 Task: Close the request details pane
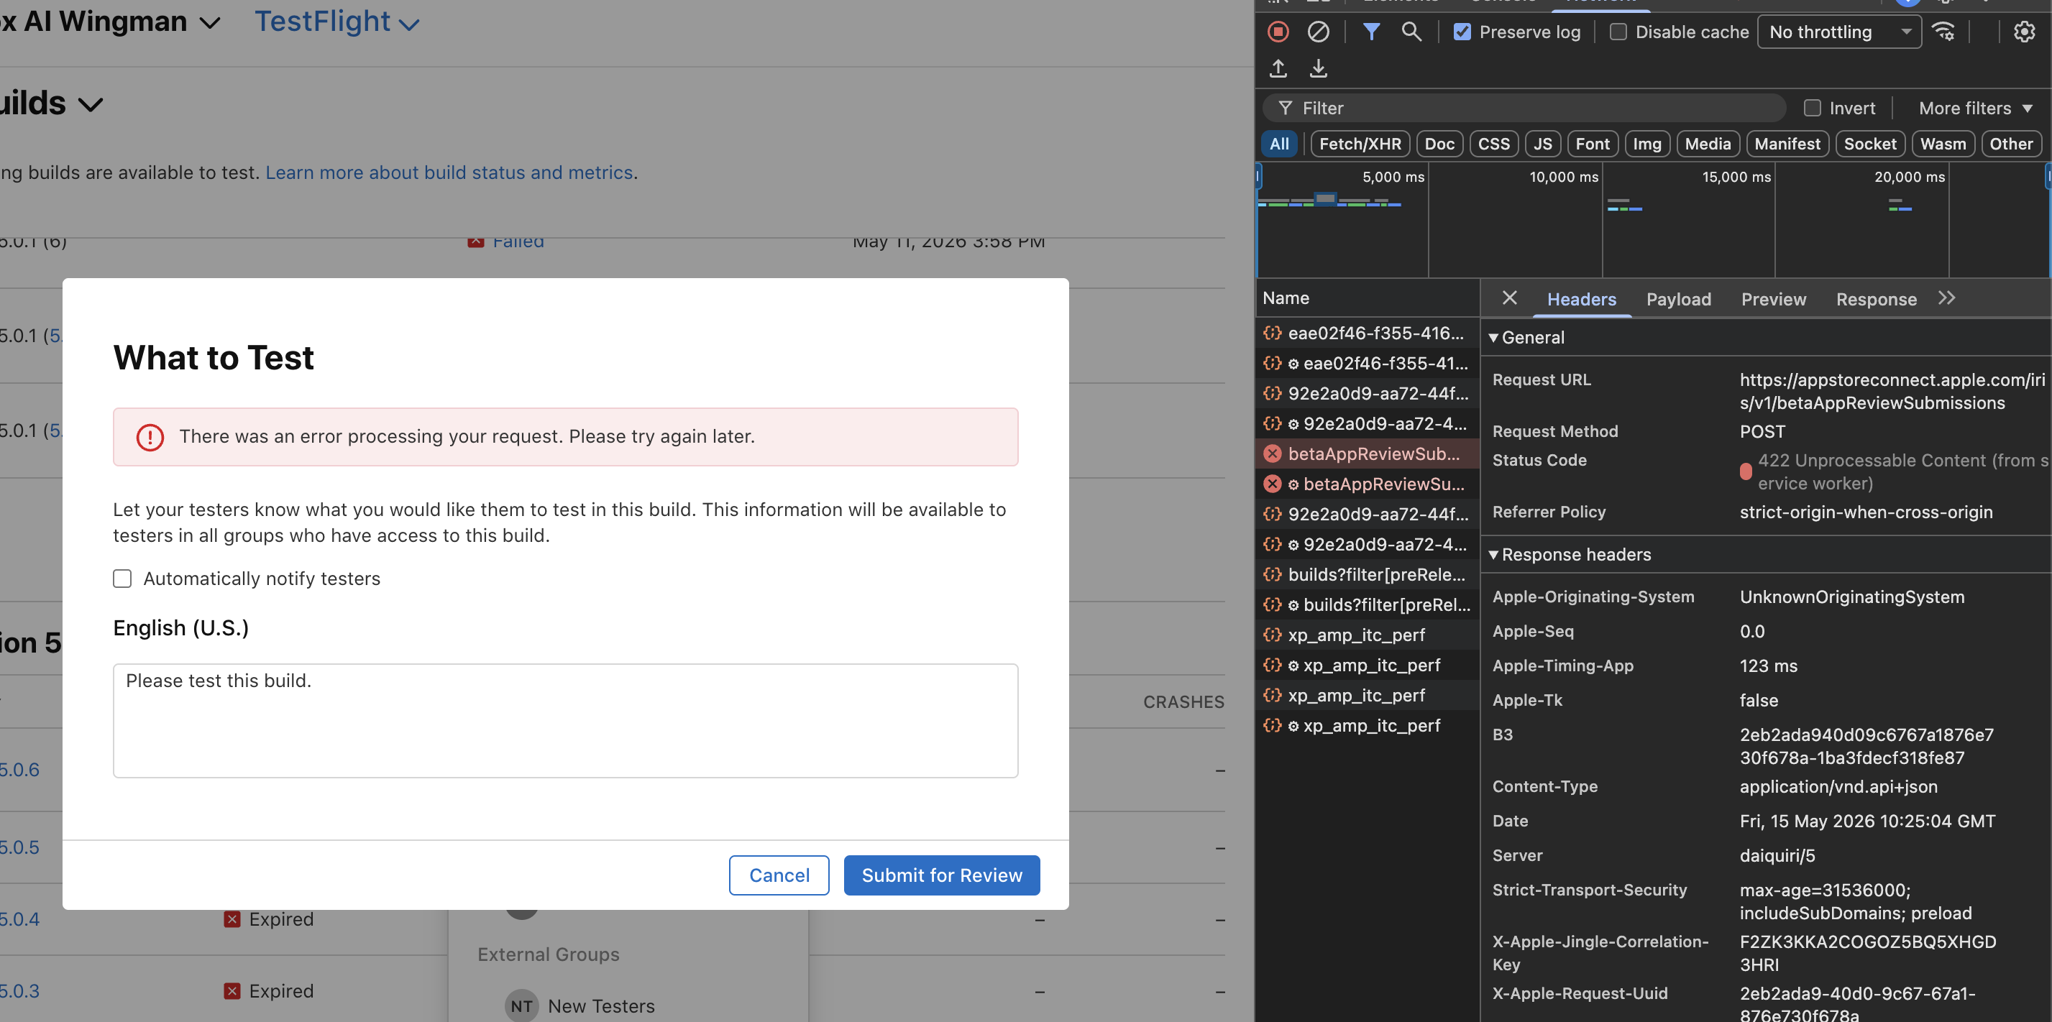pos(1508,298)
